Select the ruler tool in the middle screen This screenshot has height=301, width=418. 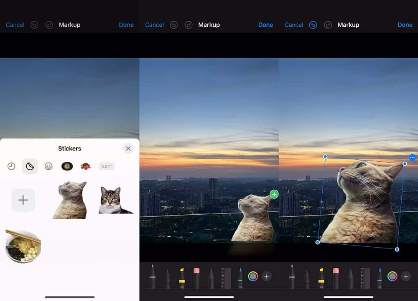pos(226,278)
